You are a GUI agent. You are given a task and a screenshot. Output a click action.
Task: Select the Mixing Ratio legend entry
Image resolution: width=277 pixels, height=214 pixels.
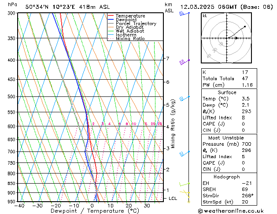(130, 39)
